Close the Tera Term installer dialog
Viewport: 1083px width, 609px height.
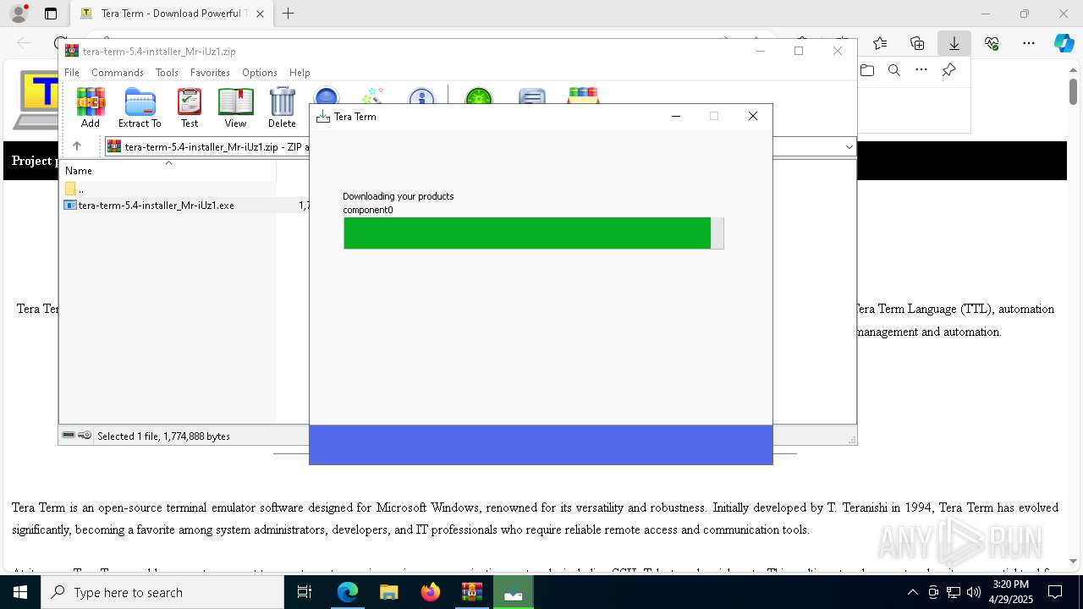point(752,117)
